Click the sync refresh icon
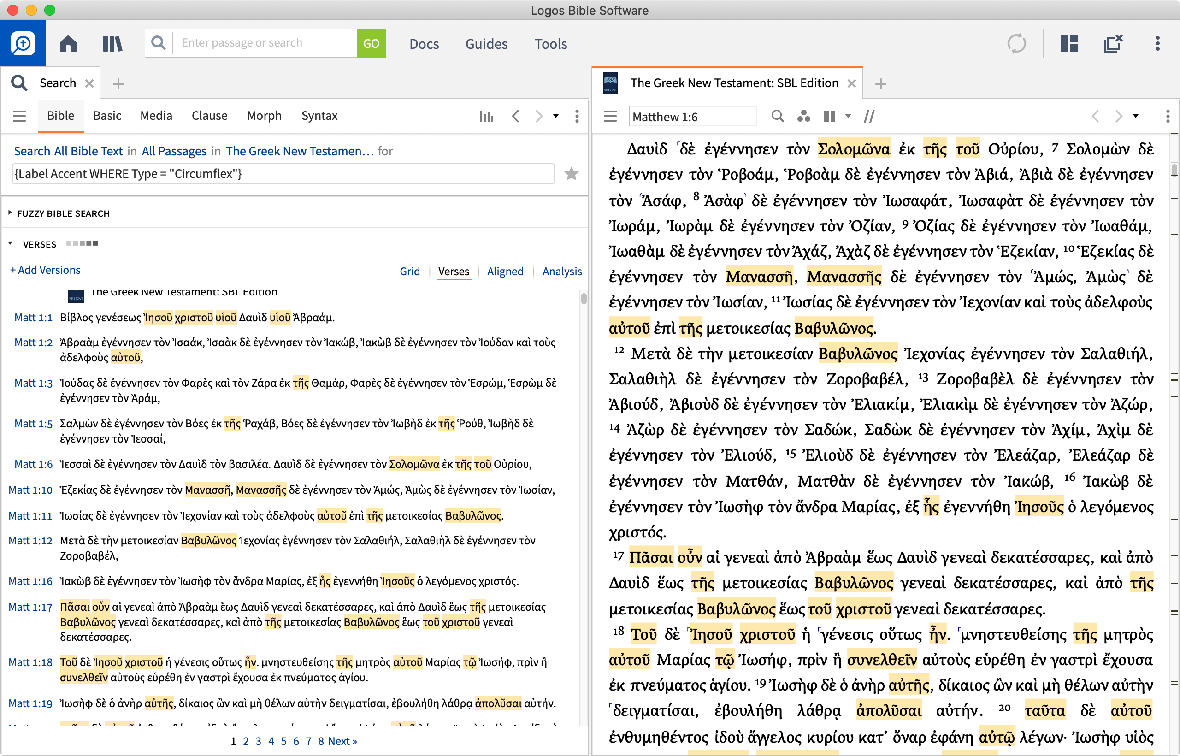The image size is (1180, 756). (1016, 44)
